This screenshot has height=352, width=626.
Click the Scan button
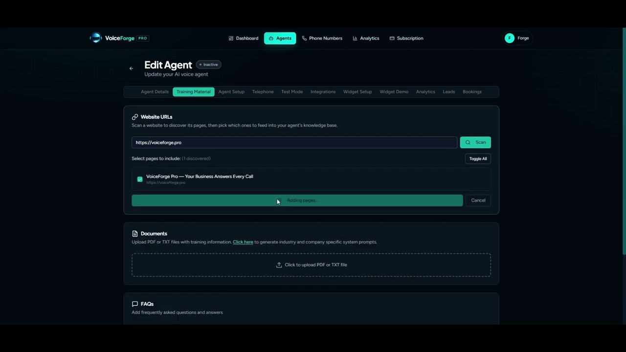pos(475,142)
